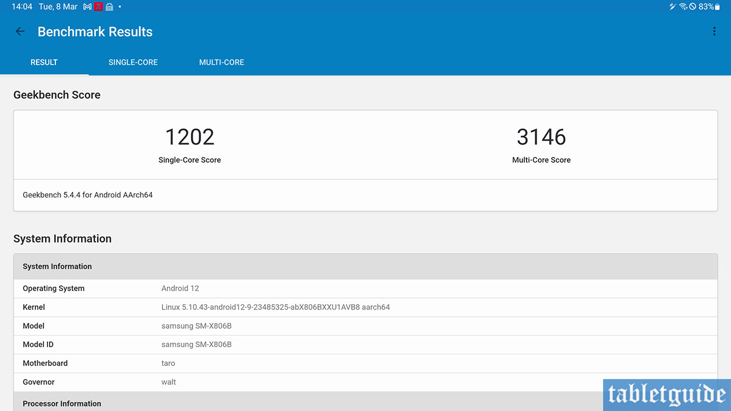Tap the Wi-Fi status icon

(683, 7)
